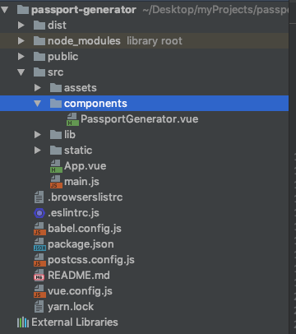Click the babel.config.js JS icon
296x334 pixels.
tap(39, 229)
